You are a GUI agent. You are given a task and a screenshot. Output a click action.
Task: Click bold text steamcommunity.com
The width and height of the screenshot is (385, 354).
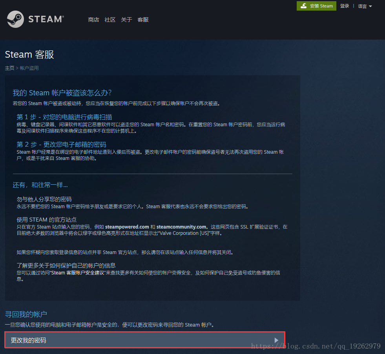(x=181, y=227)
